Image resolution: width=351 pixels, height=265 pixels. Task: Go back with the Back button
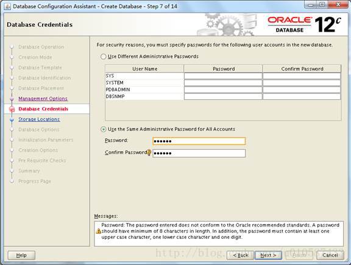pos(241,255)
